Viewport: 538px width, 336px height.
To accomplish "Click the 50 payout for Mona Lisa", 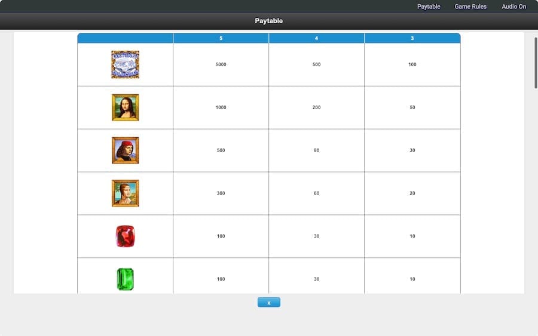I will pos(412,107).
